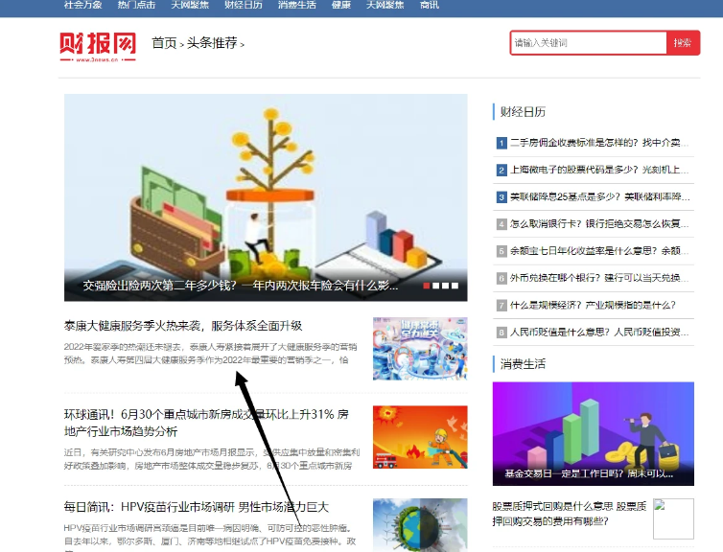Image resolution: width=723 pixels, height=552 pixels.
Task: Open ranked item 上海微电子的股票代码是多少
Action: click(x=599, y=170)
